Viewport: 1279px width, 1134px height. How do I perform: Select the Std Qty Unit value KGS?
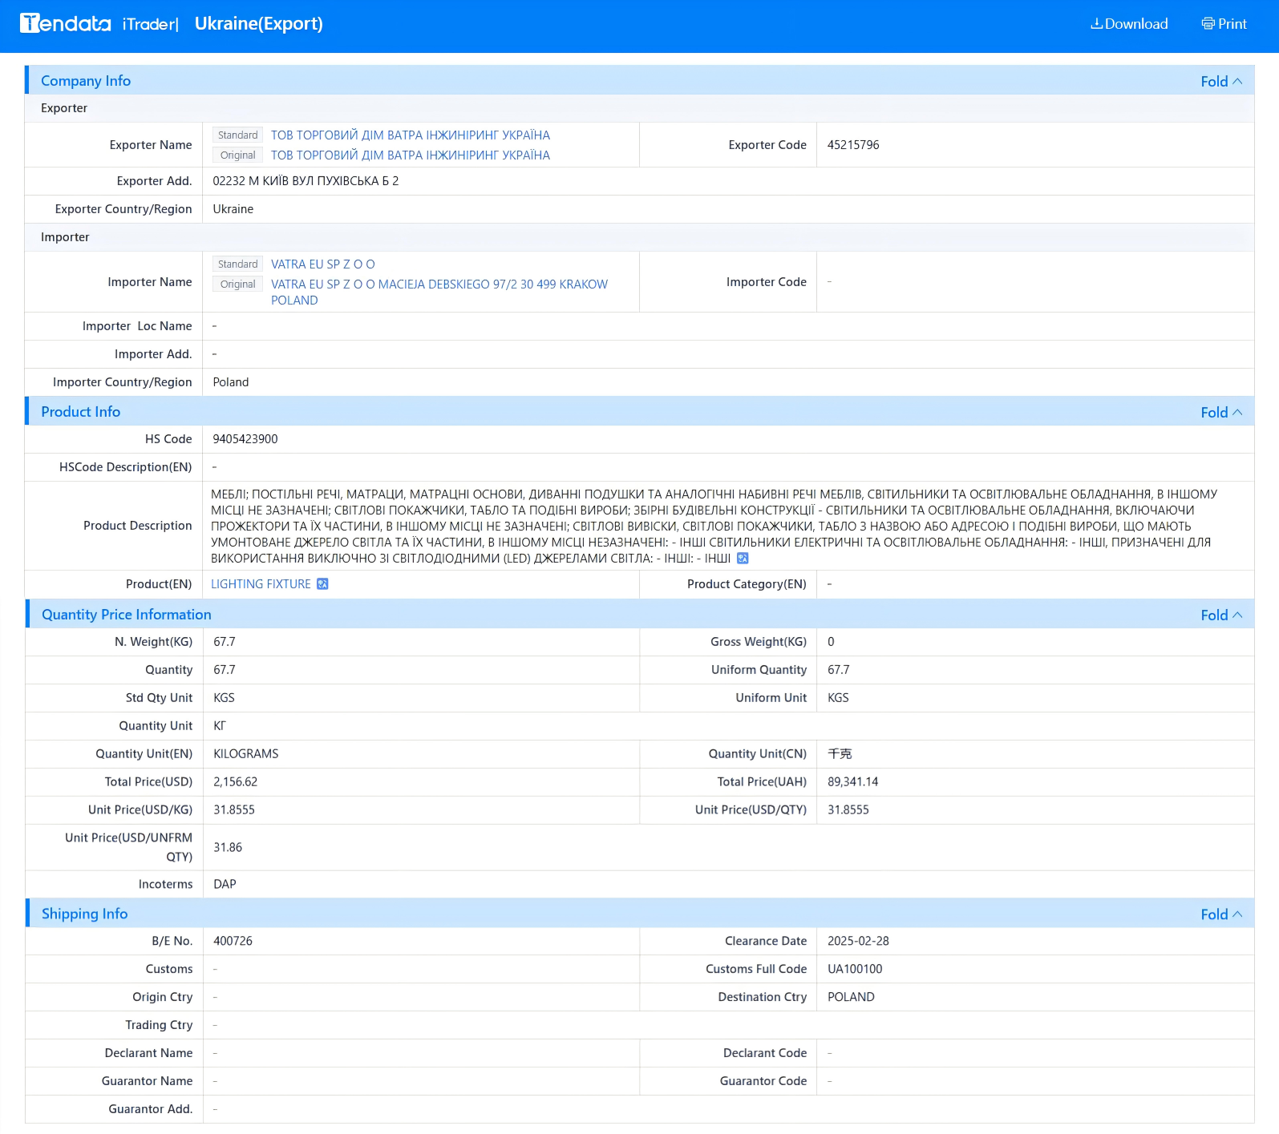(x=224, y=698)
